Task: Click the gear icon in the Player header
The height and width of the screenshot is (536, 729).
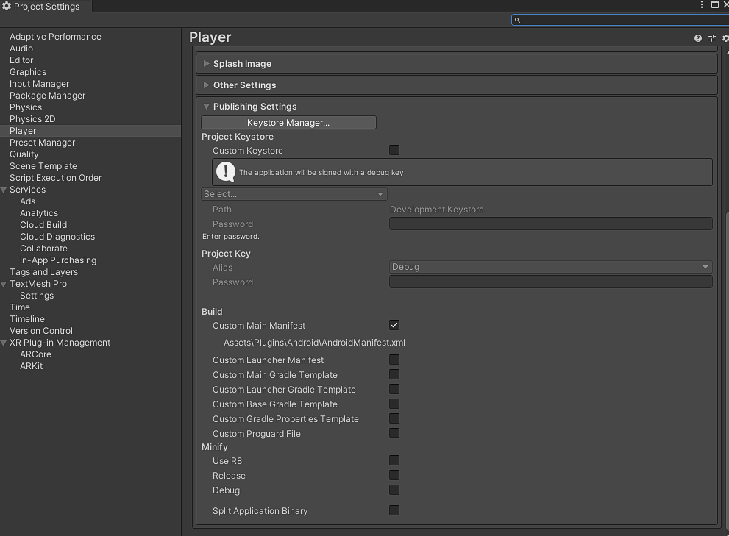Action: click(725, 37)
